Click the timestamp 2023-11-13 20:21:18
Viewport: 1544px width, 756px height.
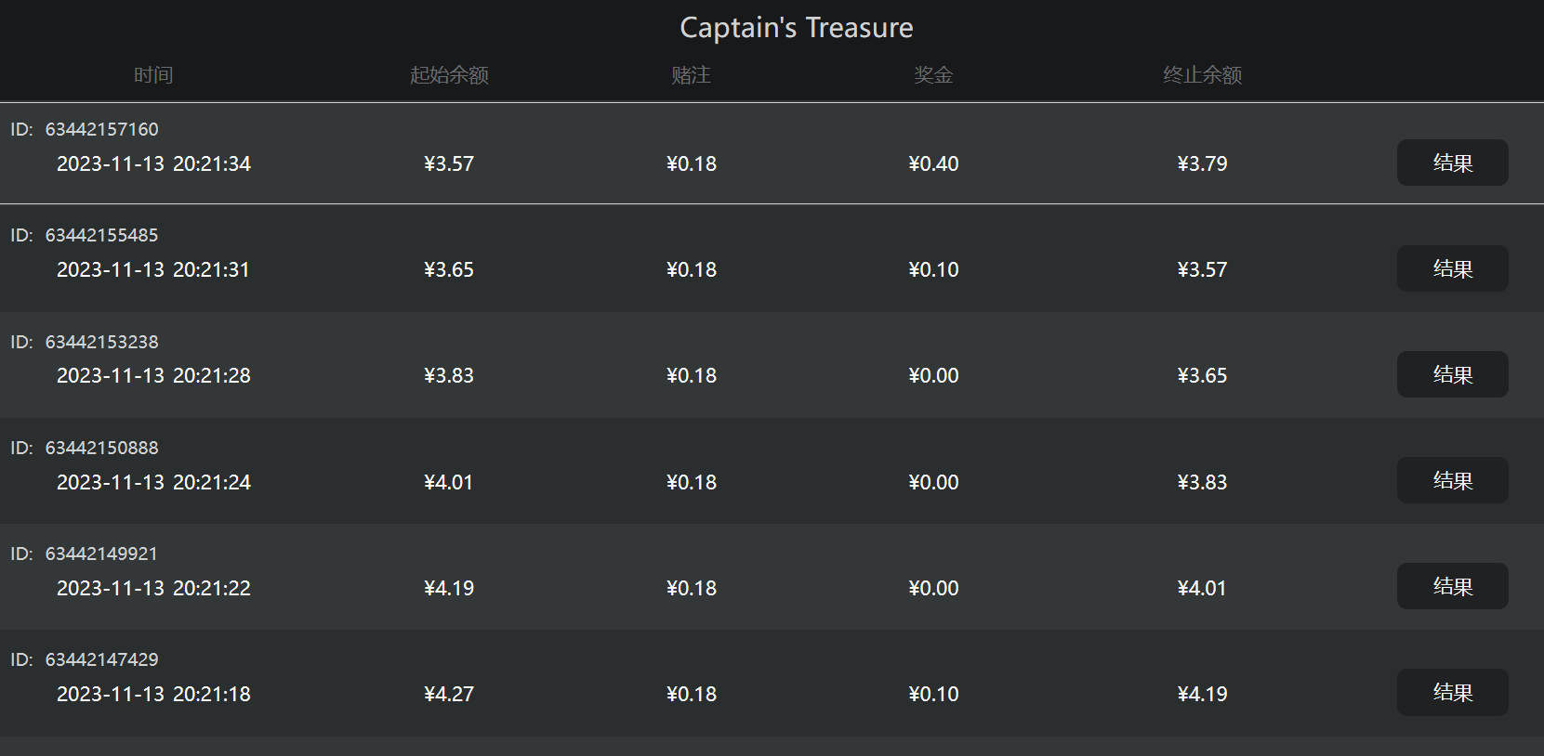coord(153,694)
